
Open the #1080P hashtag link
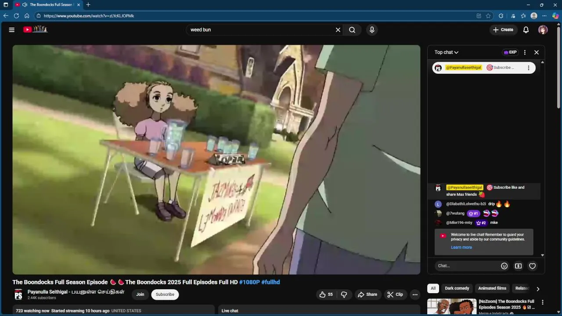249,282
